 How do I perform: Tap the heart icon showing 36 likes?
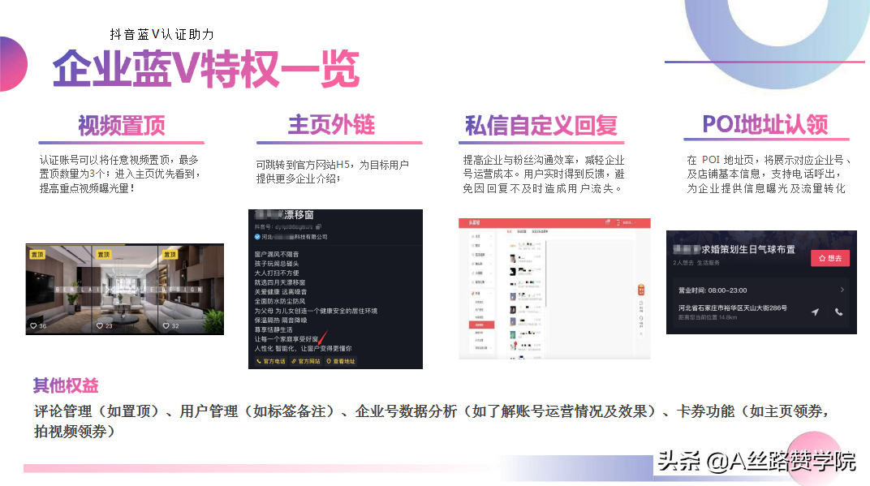pyautogui.click(x=34, y=325)
